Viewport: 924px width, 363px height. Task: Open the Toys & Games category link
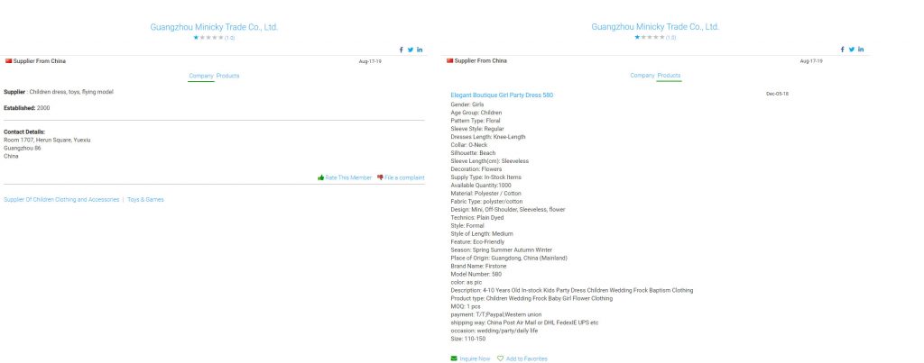[x=145, y=199]
